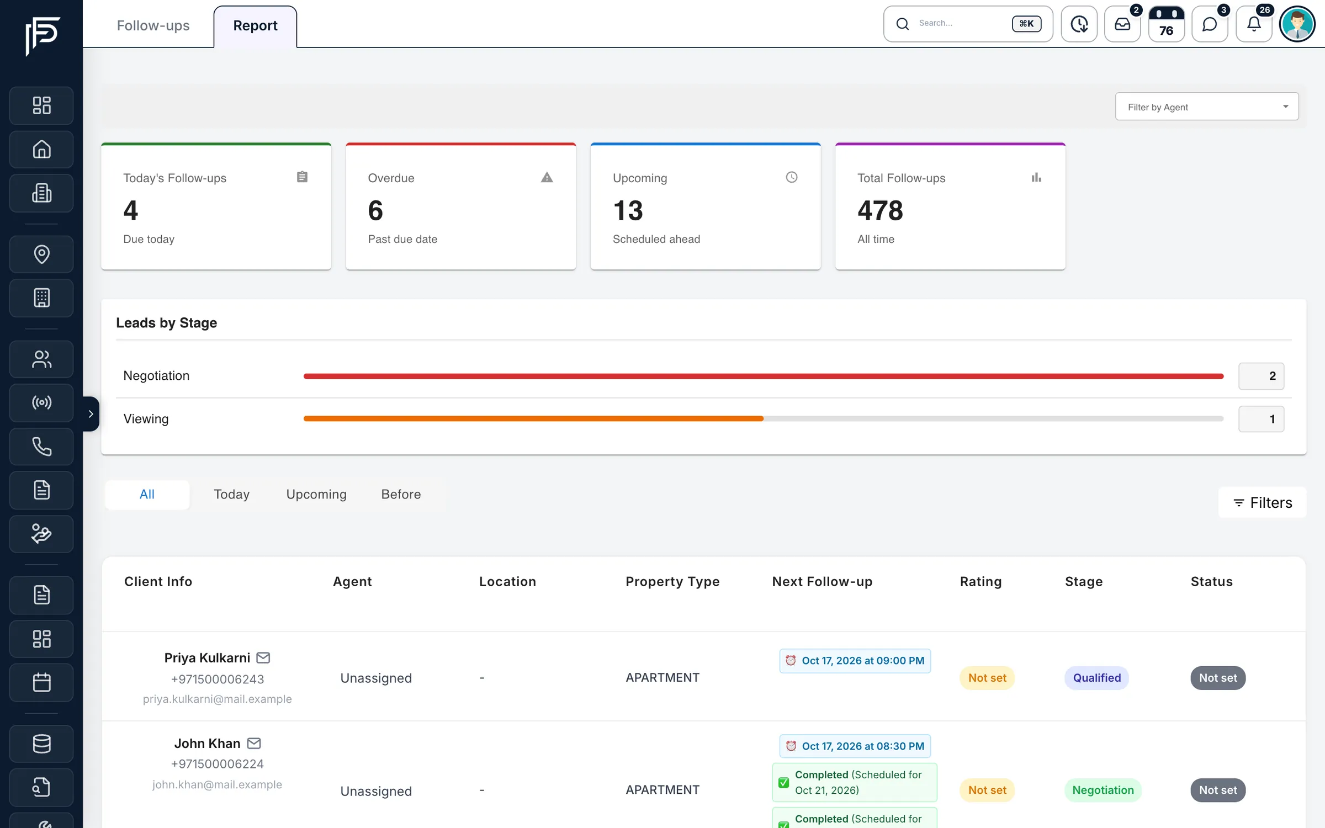
Task: Click the user avatar profile picture
Action: coord(1297,24)
